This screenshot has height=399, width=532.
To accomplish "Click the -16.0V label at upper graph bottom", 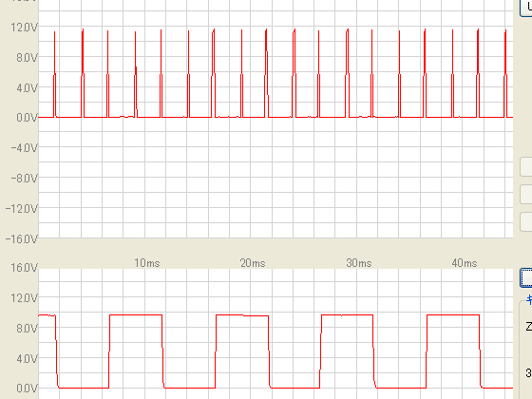I will [x=22, y=238].
